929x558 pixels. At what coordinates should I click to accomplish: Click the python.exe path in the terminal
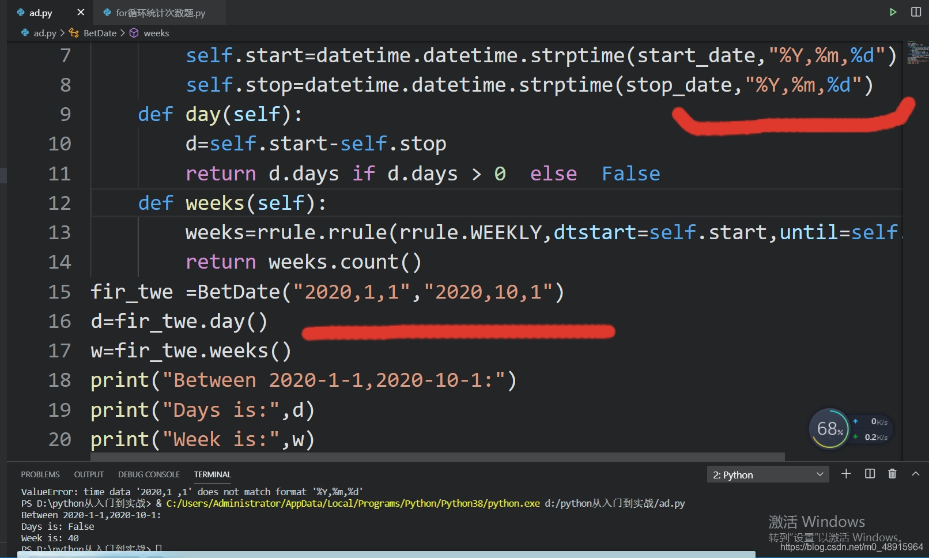coord(353,503)
